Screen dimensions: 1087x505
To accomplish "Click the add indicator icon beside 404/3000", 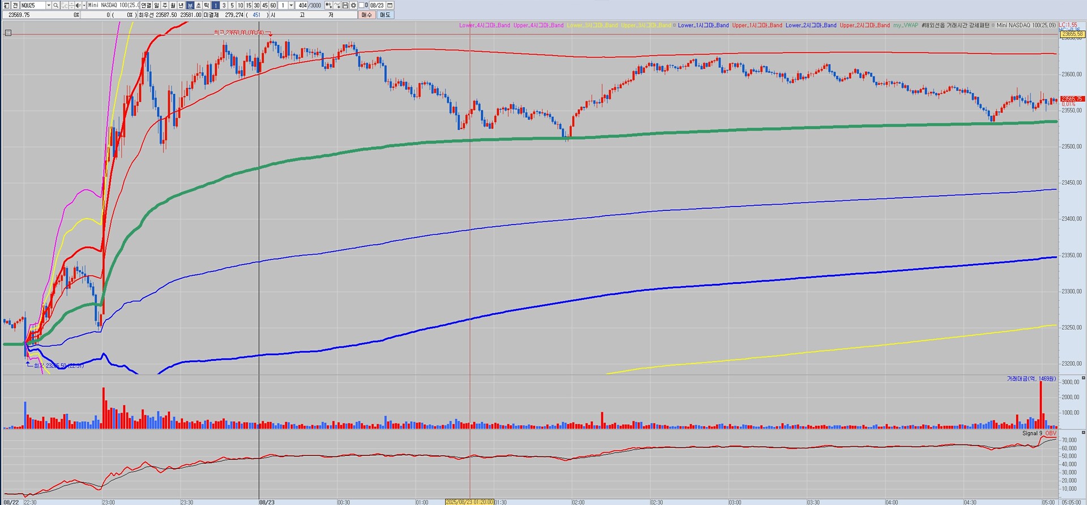I will [x=328, y=5].
